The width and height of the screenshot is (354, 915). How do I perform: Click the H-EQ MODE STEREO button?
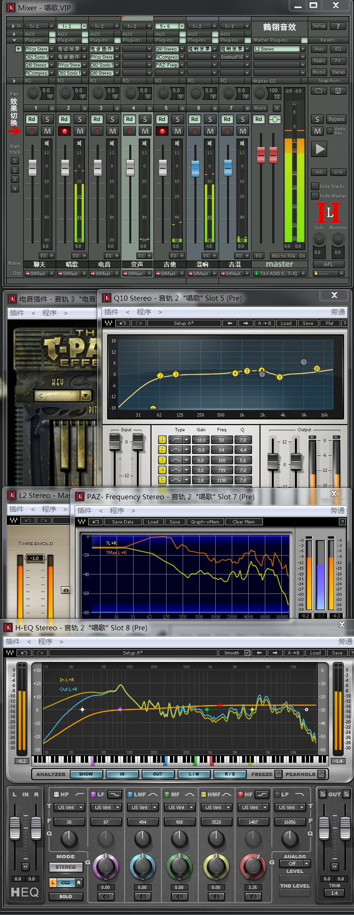click(66, 867)
